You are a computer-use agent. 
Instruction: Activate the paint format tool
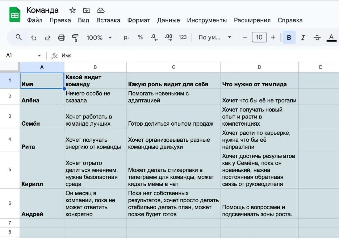pos(75,38)
